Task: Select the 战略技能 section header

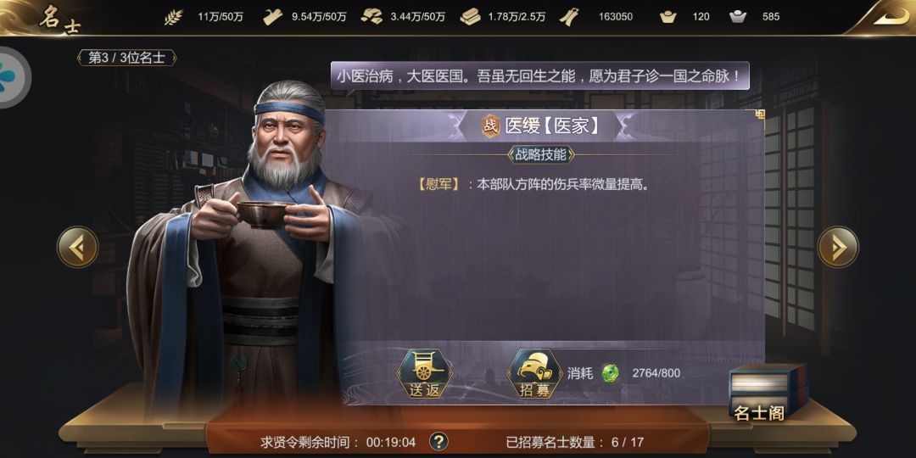Action: click(541, 155)
